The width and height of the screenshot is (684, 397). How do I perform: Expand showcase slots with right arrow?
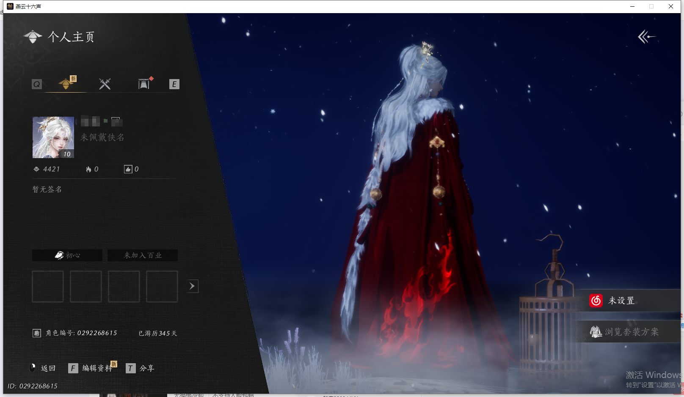tap(192, 286)
